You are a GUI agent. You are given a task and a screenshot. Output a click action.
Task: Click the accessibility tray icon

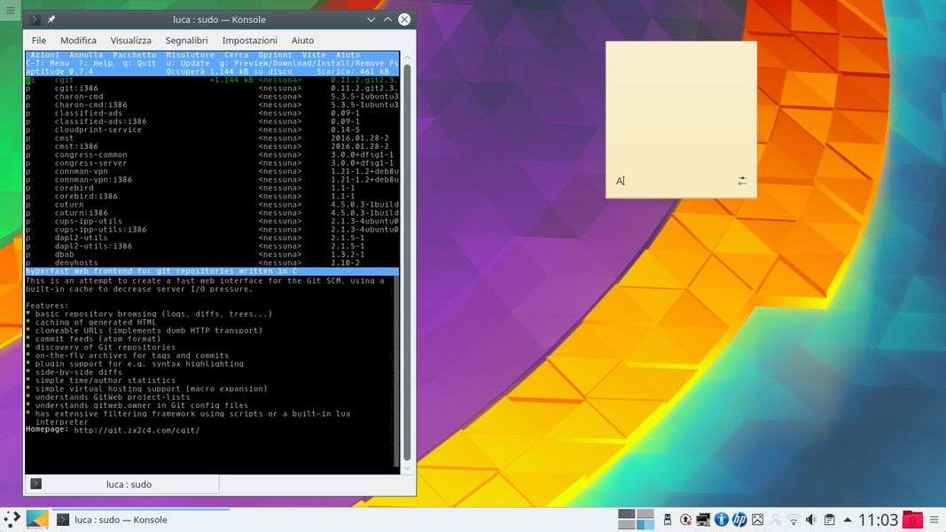721,520
